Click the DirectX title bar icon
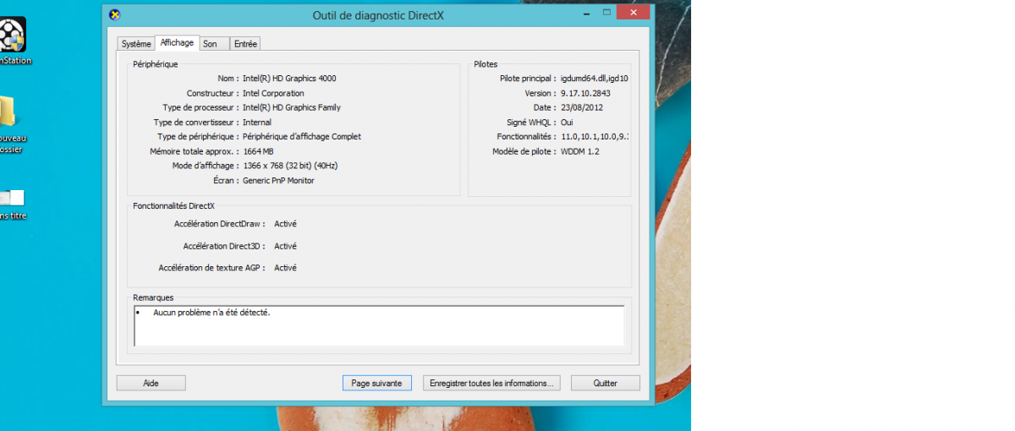Image resolution: width=1015 pixels, height=431 pixels. click(x=115, y=14)
